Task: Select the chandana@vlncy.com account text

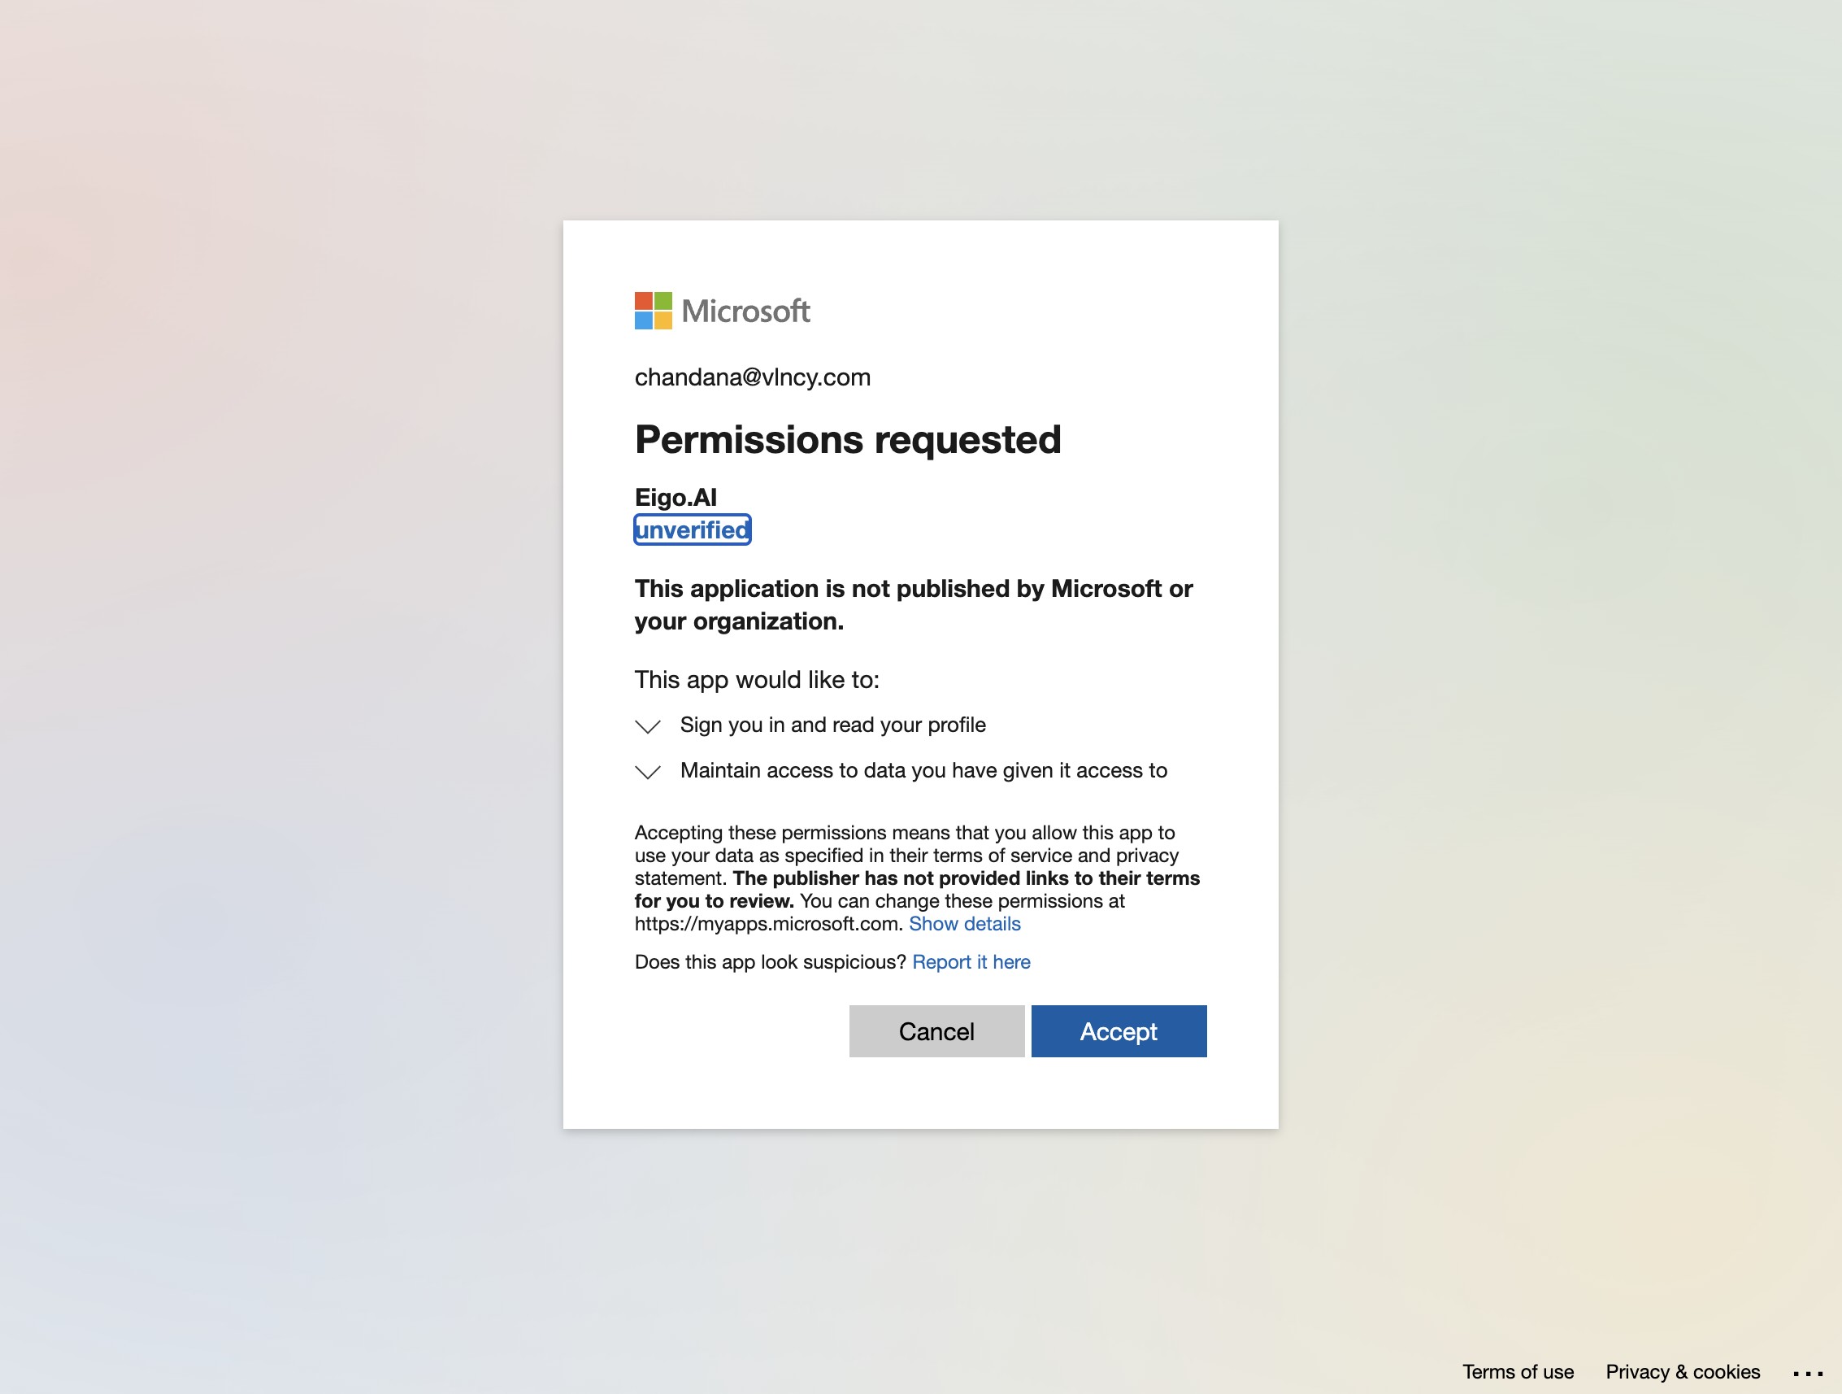Action: [753, 377]
